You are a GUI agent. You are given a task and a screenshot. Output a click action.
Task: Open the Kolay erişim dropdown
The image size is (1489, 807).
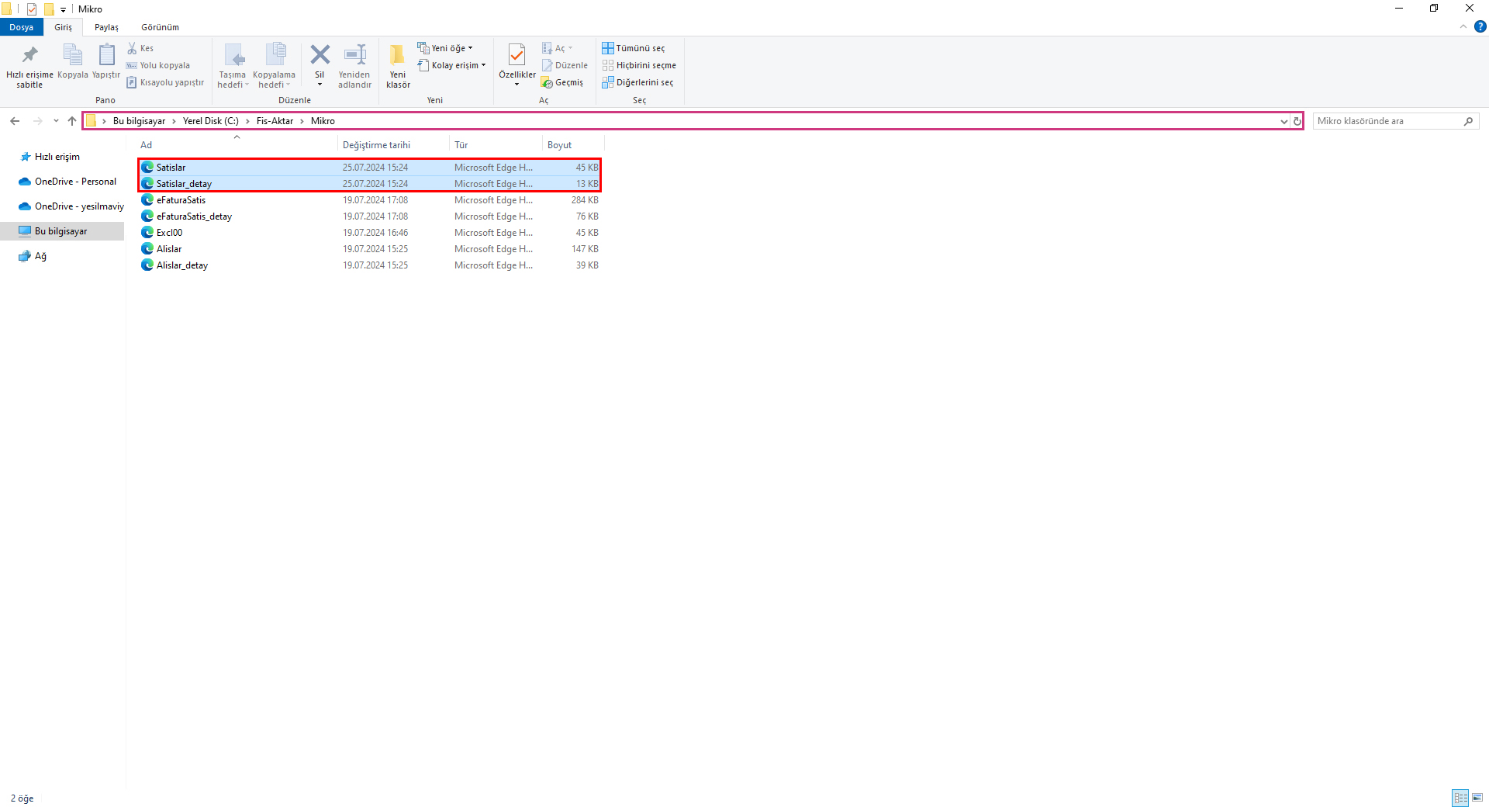452,65
